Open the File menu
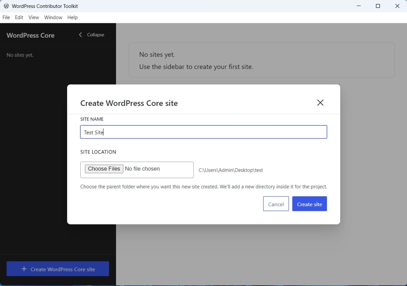The width and height of the screenshot is (407, 286). pyautogui.click(x=6, y=17)
